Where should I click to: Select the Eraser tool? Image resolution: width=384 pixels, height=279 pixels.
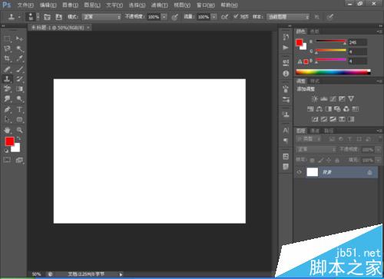tap(7, 89)
